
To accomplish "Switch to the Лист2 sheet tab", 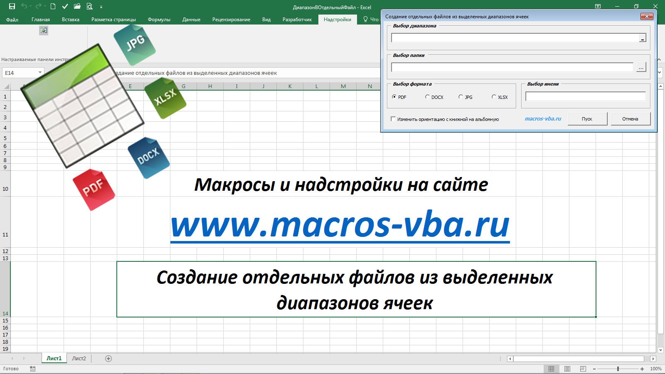I will [79, 358].
